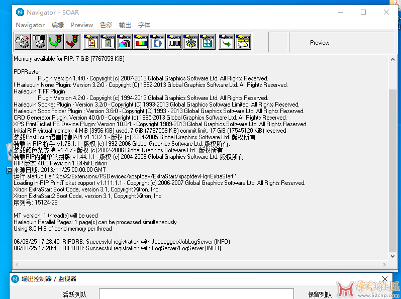Close the Navigator SOAR window

(x=386, y=12)
